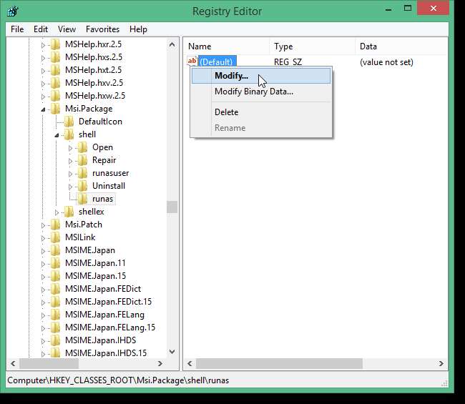The width and height of the screenshot is (465, 404).
Task: Click the runas folder icon
Action: tap(82, 199)
